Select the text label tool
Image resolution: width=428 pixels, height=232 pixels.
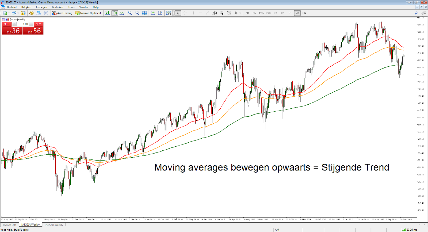[229, 13]
